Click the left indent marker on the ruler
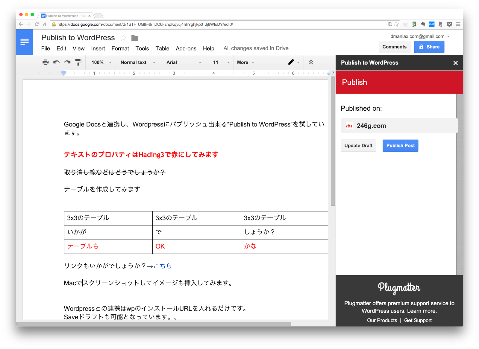Viewport: 479px width, 349px height. tap(64, 73)
